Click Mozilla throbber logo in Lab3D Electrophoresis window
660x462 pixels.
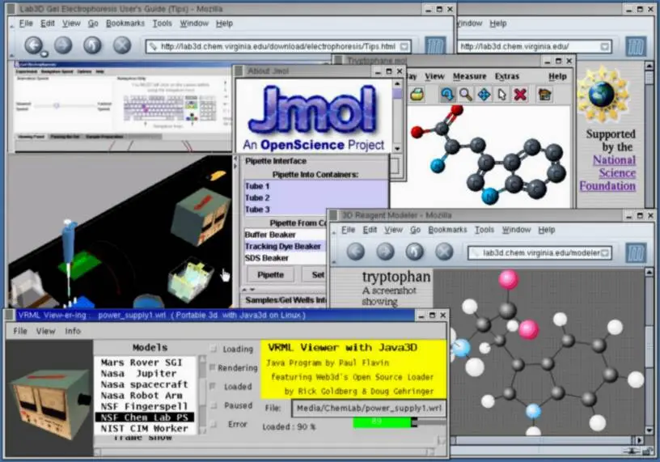(x=435, y=46)
